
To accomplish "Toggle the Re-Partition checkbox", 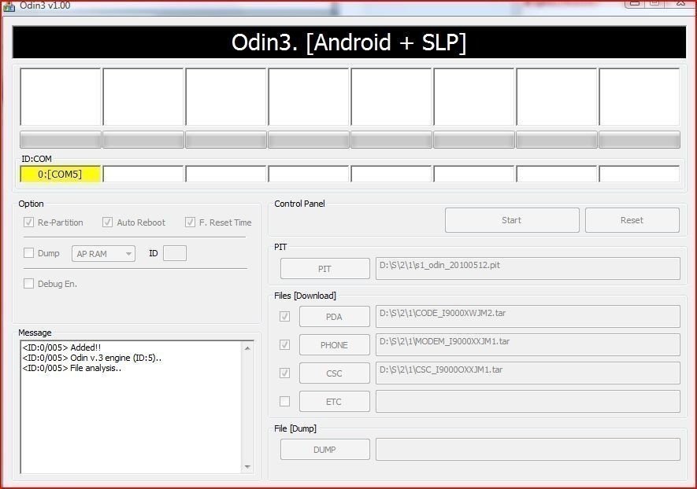I will coord(29,222).
